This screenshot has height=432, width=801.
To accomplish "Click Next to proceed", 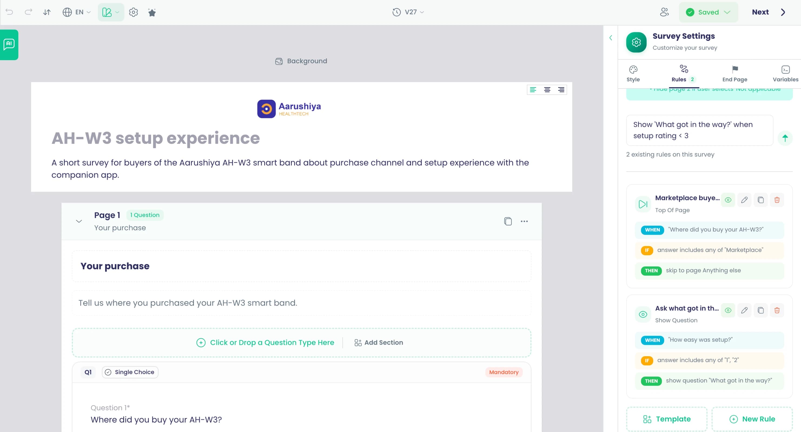I will [x=768, y=12].
